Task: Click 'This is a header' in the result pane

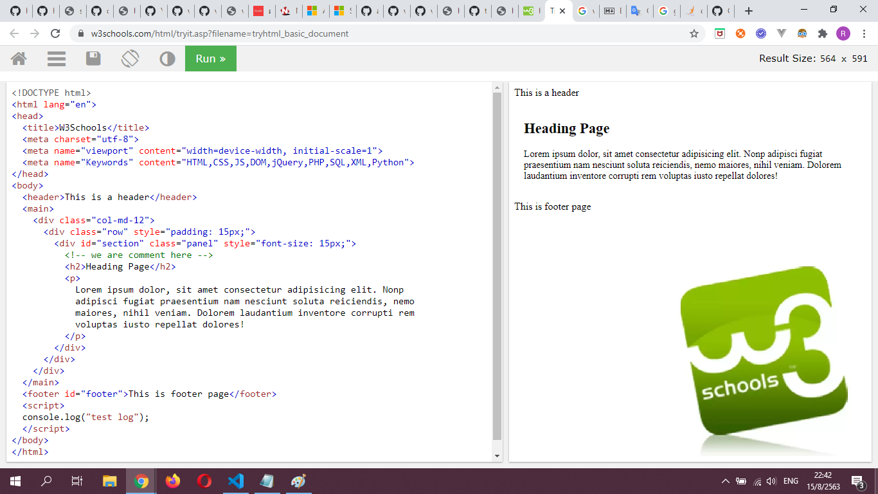Action: 546,93
